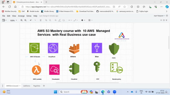Add a new diagram page
This screenshot has width=170, height=95.
[x=44, y=86]
